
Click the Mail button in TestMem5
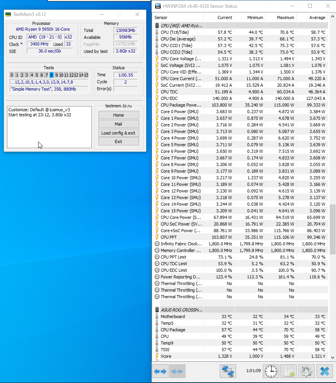coord(119,124)
